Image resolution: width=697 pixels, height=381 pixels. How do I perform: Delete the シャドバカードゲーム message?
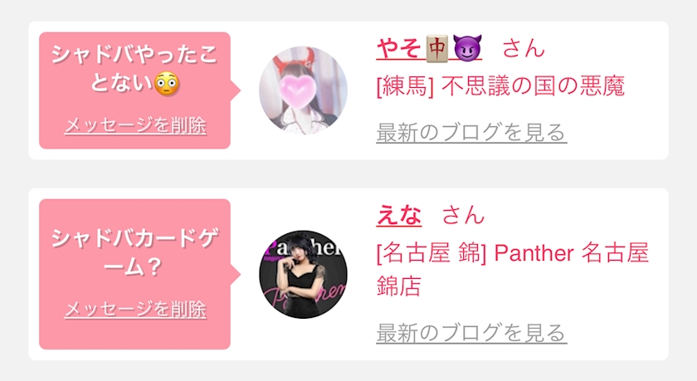pyautogui.click(x=135, y=310)
